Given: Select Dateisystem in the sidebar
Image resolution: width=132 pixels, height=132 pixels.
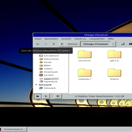Looking at the screenshot, I should (49, 79).
